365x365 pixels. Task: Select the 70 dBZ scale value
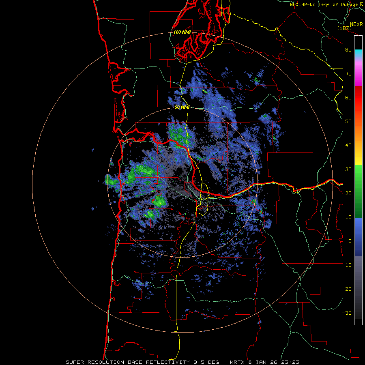[x=348, y=74]
